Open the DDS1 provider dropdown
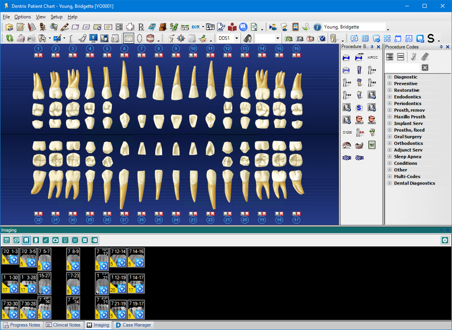452x330 pixels. (237, 38)
